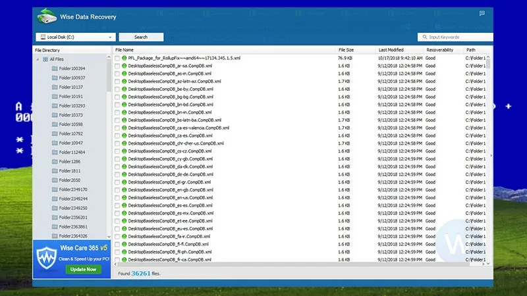Click the disk icon in drive selector
The image size is (527, 296).
(x=43, y=37)
